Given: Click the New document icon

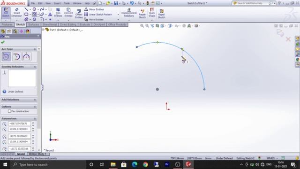Looking at the screenshot, I should 100,3.
